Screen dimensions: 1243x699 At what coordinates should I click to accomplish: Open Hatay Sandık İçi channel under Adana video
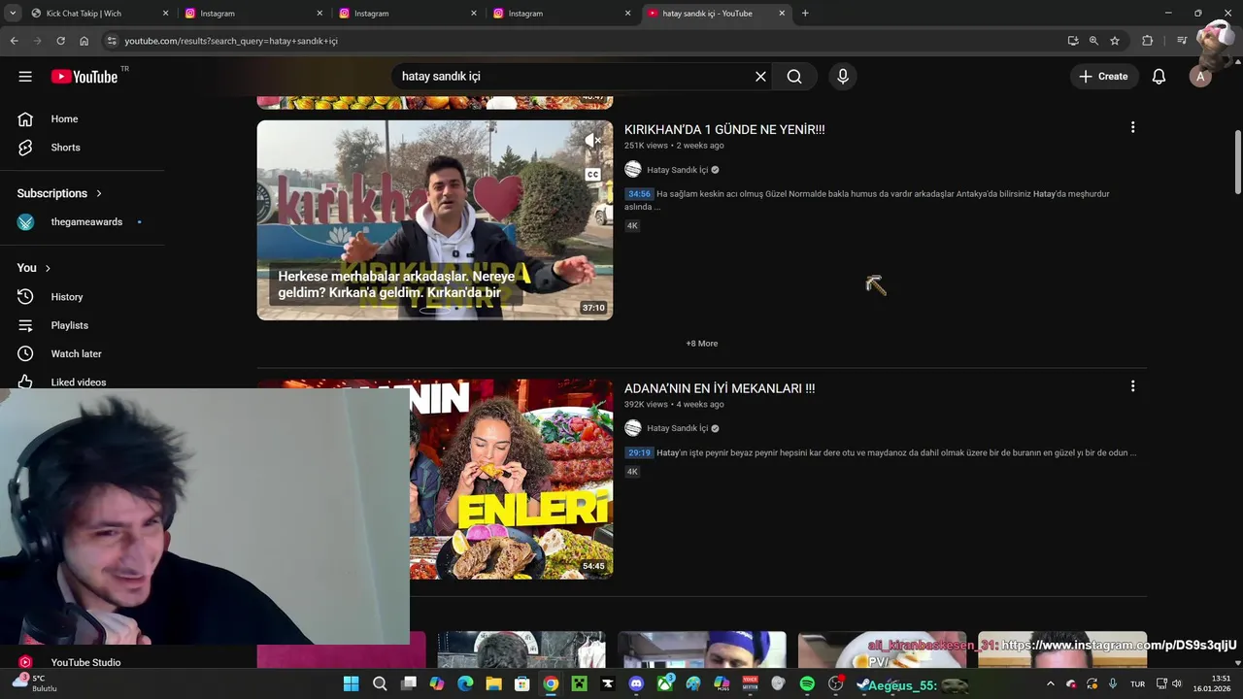677,428
